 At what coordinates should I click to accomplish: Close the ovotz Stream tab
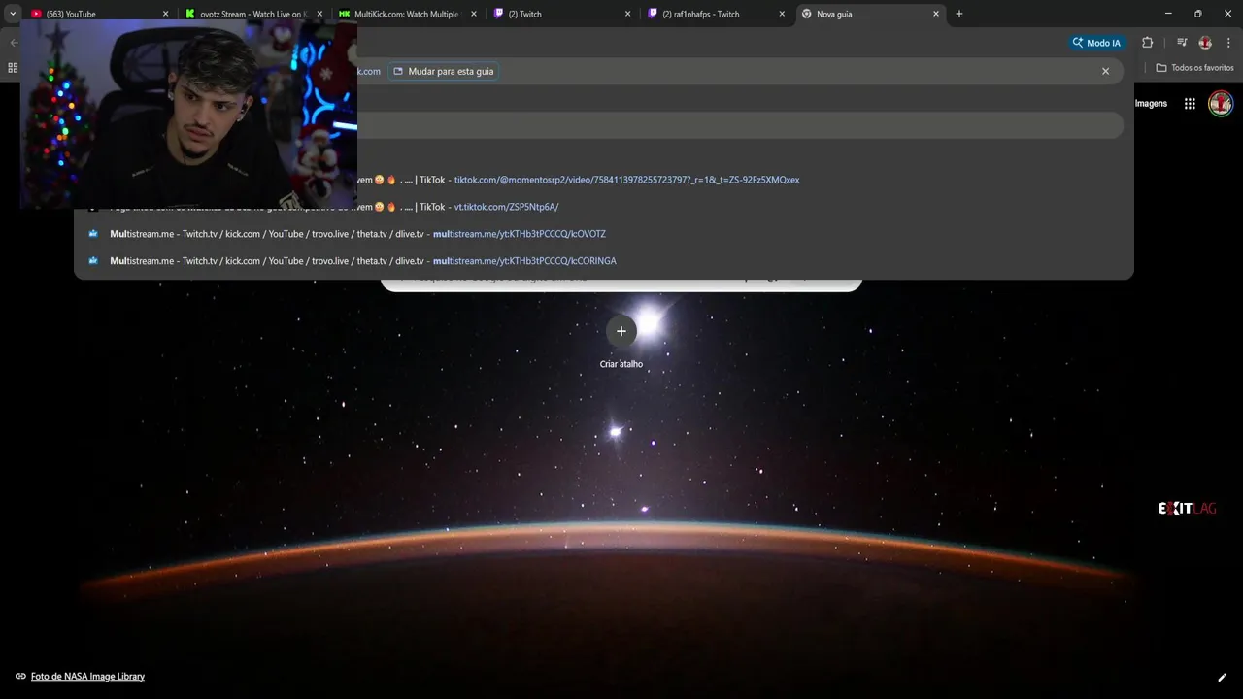(319, 14)
